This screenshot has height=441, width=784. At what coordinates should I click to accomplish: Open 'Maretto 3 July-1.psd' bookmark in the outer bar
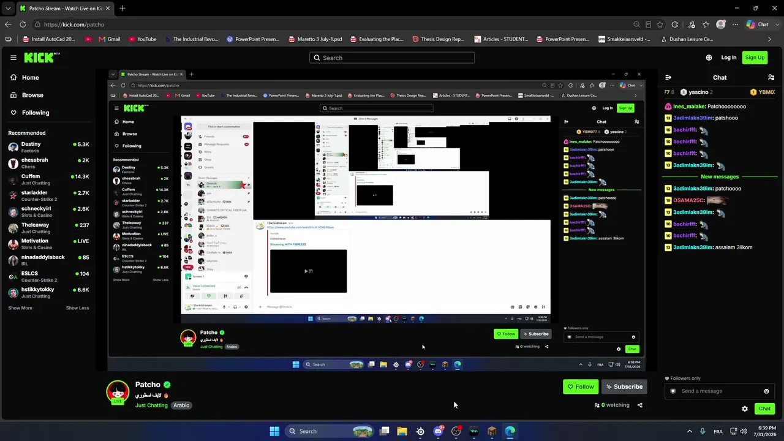(315, 39)
